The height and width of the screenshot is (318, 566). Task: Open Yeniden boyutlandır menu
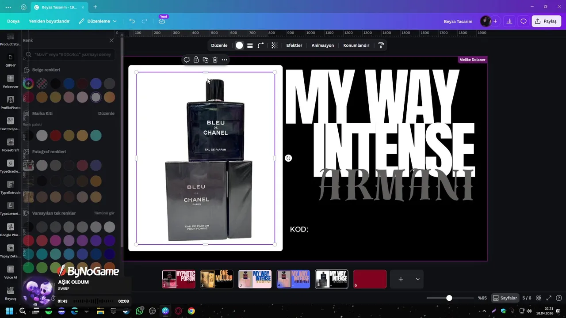point(49,21)
